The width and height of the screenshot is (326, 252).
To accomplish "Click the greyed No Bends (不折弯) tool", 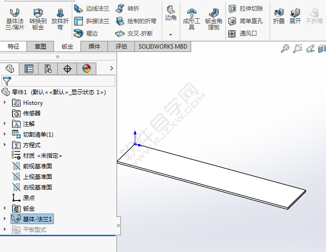I will [x=314, y=16].
